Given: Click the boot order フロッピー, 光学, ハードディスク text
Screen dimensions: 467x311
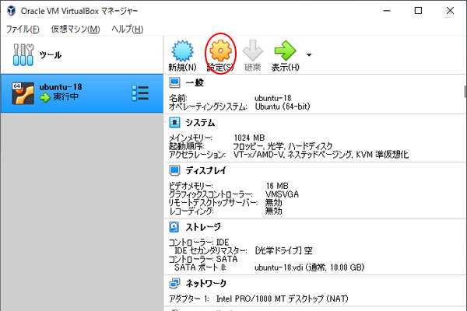Looking at the screenshot, I should [x=283, y=146].
